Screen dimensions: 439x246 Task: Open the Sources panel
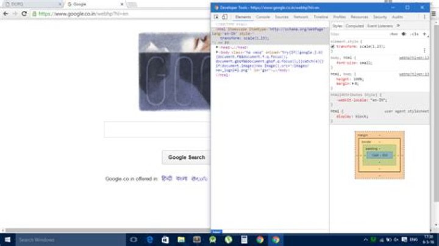[282, 17]
